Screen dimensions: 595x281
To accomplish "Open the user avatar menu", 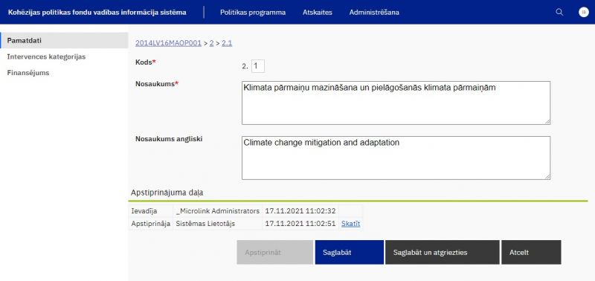I will click(x=584, y=12).
